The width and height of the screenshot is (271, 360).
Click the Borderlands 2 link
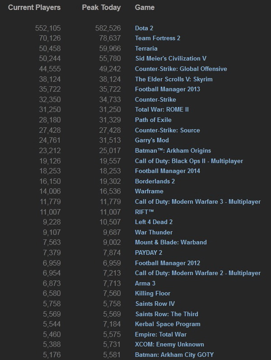point(155,181)
